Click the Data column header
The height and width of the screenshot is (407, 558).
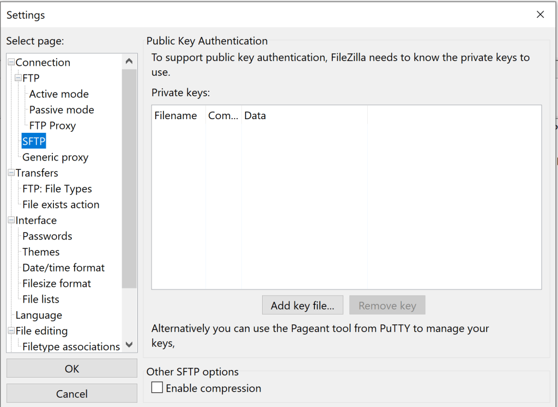255,116
